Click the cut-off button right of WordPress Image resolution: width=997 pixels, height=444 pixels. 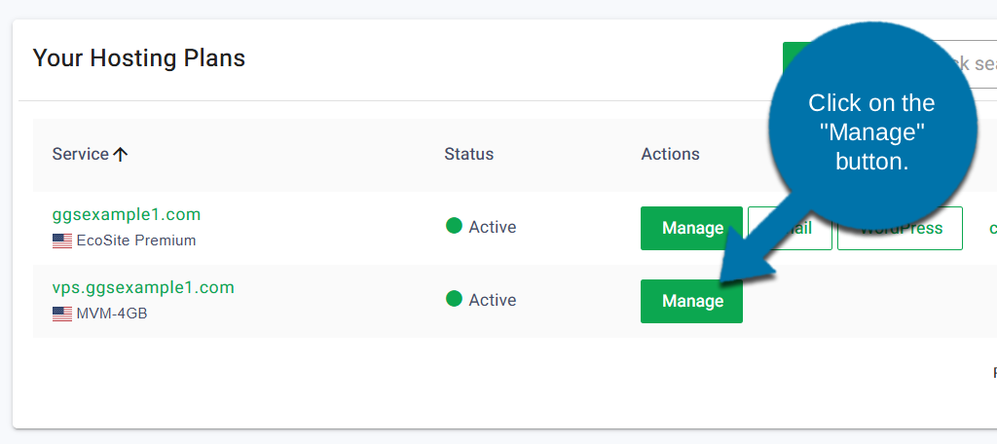(991, 229)
